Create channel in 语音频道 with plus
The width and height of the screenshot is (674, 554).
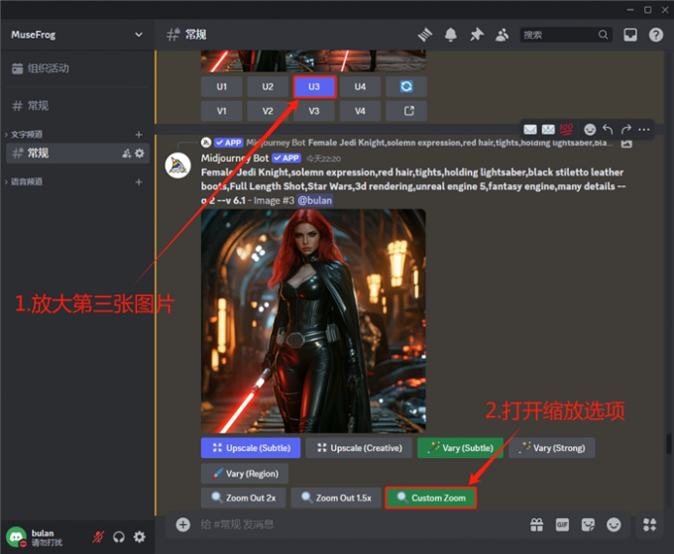(139, 181)
